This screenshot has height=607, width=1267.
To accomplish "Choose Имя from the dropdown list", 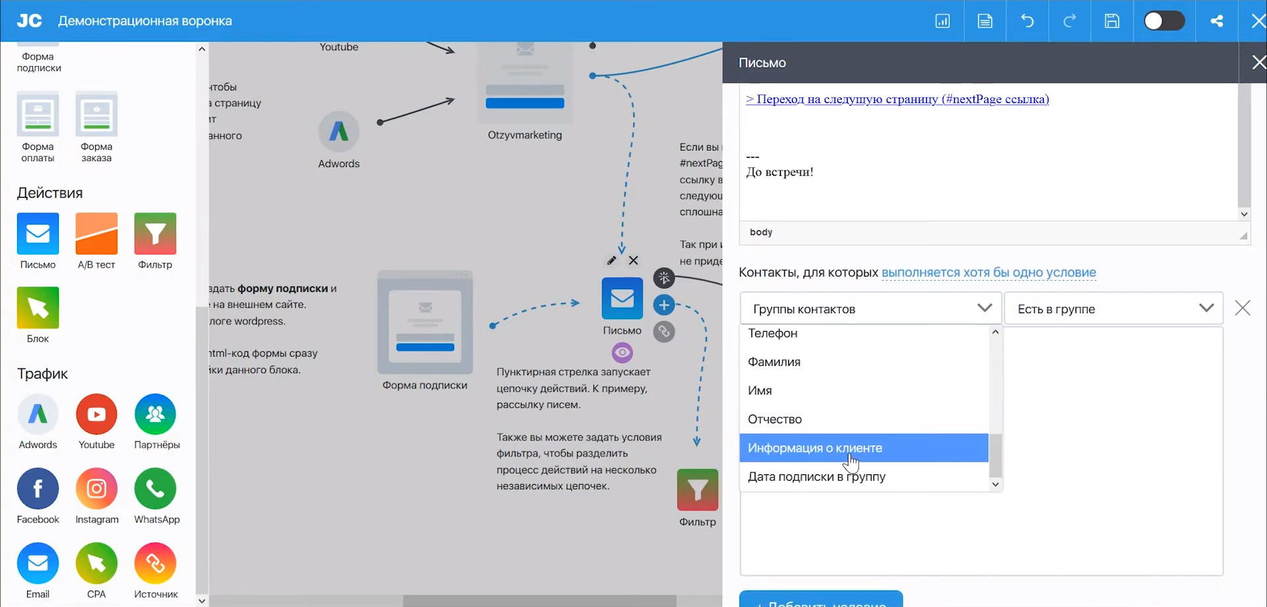I will click(x=864, y=390).
